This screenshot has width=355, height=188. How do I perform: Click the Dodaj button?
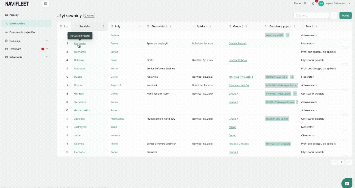pyautogui.click(x=345, y=15)
